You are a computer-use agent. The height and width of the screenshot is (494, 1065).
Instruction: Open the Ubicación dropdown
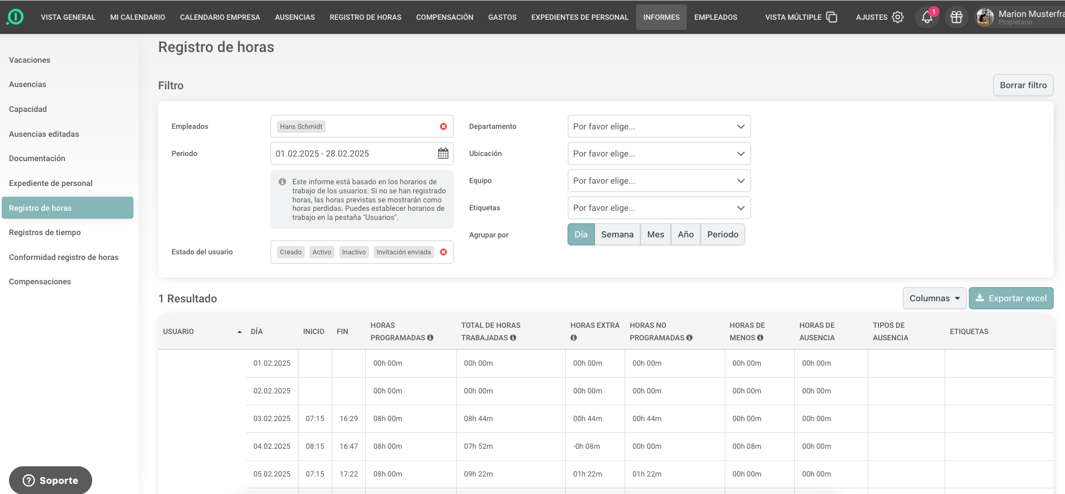click(x=659, y=154)
